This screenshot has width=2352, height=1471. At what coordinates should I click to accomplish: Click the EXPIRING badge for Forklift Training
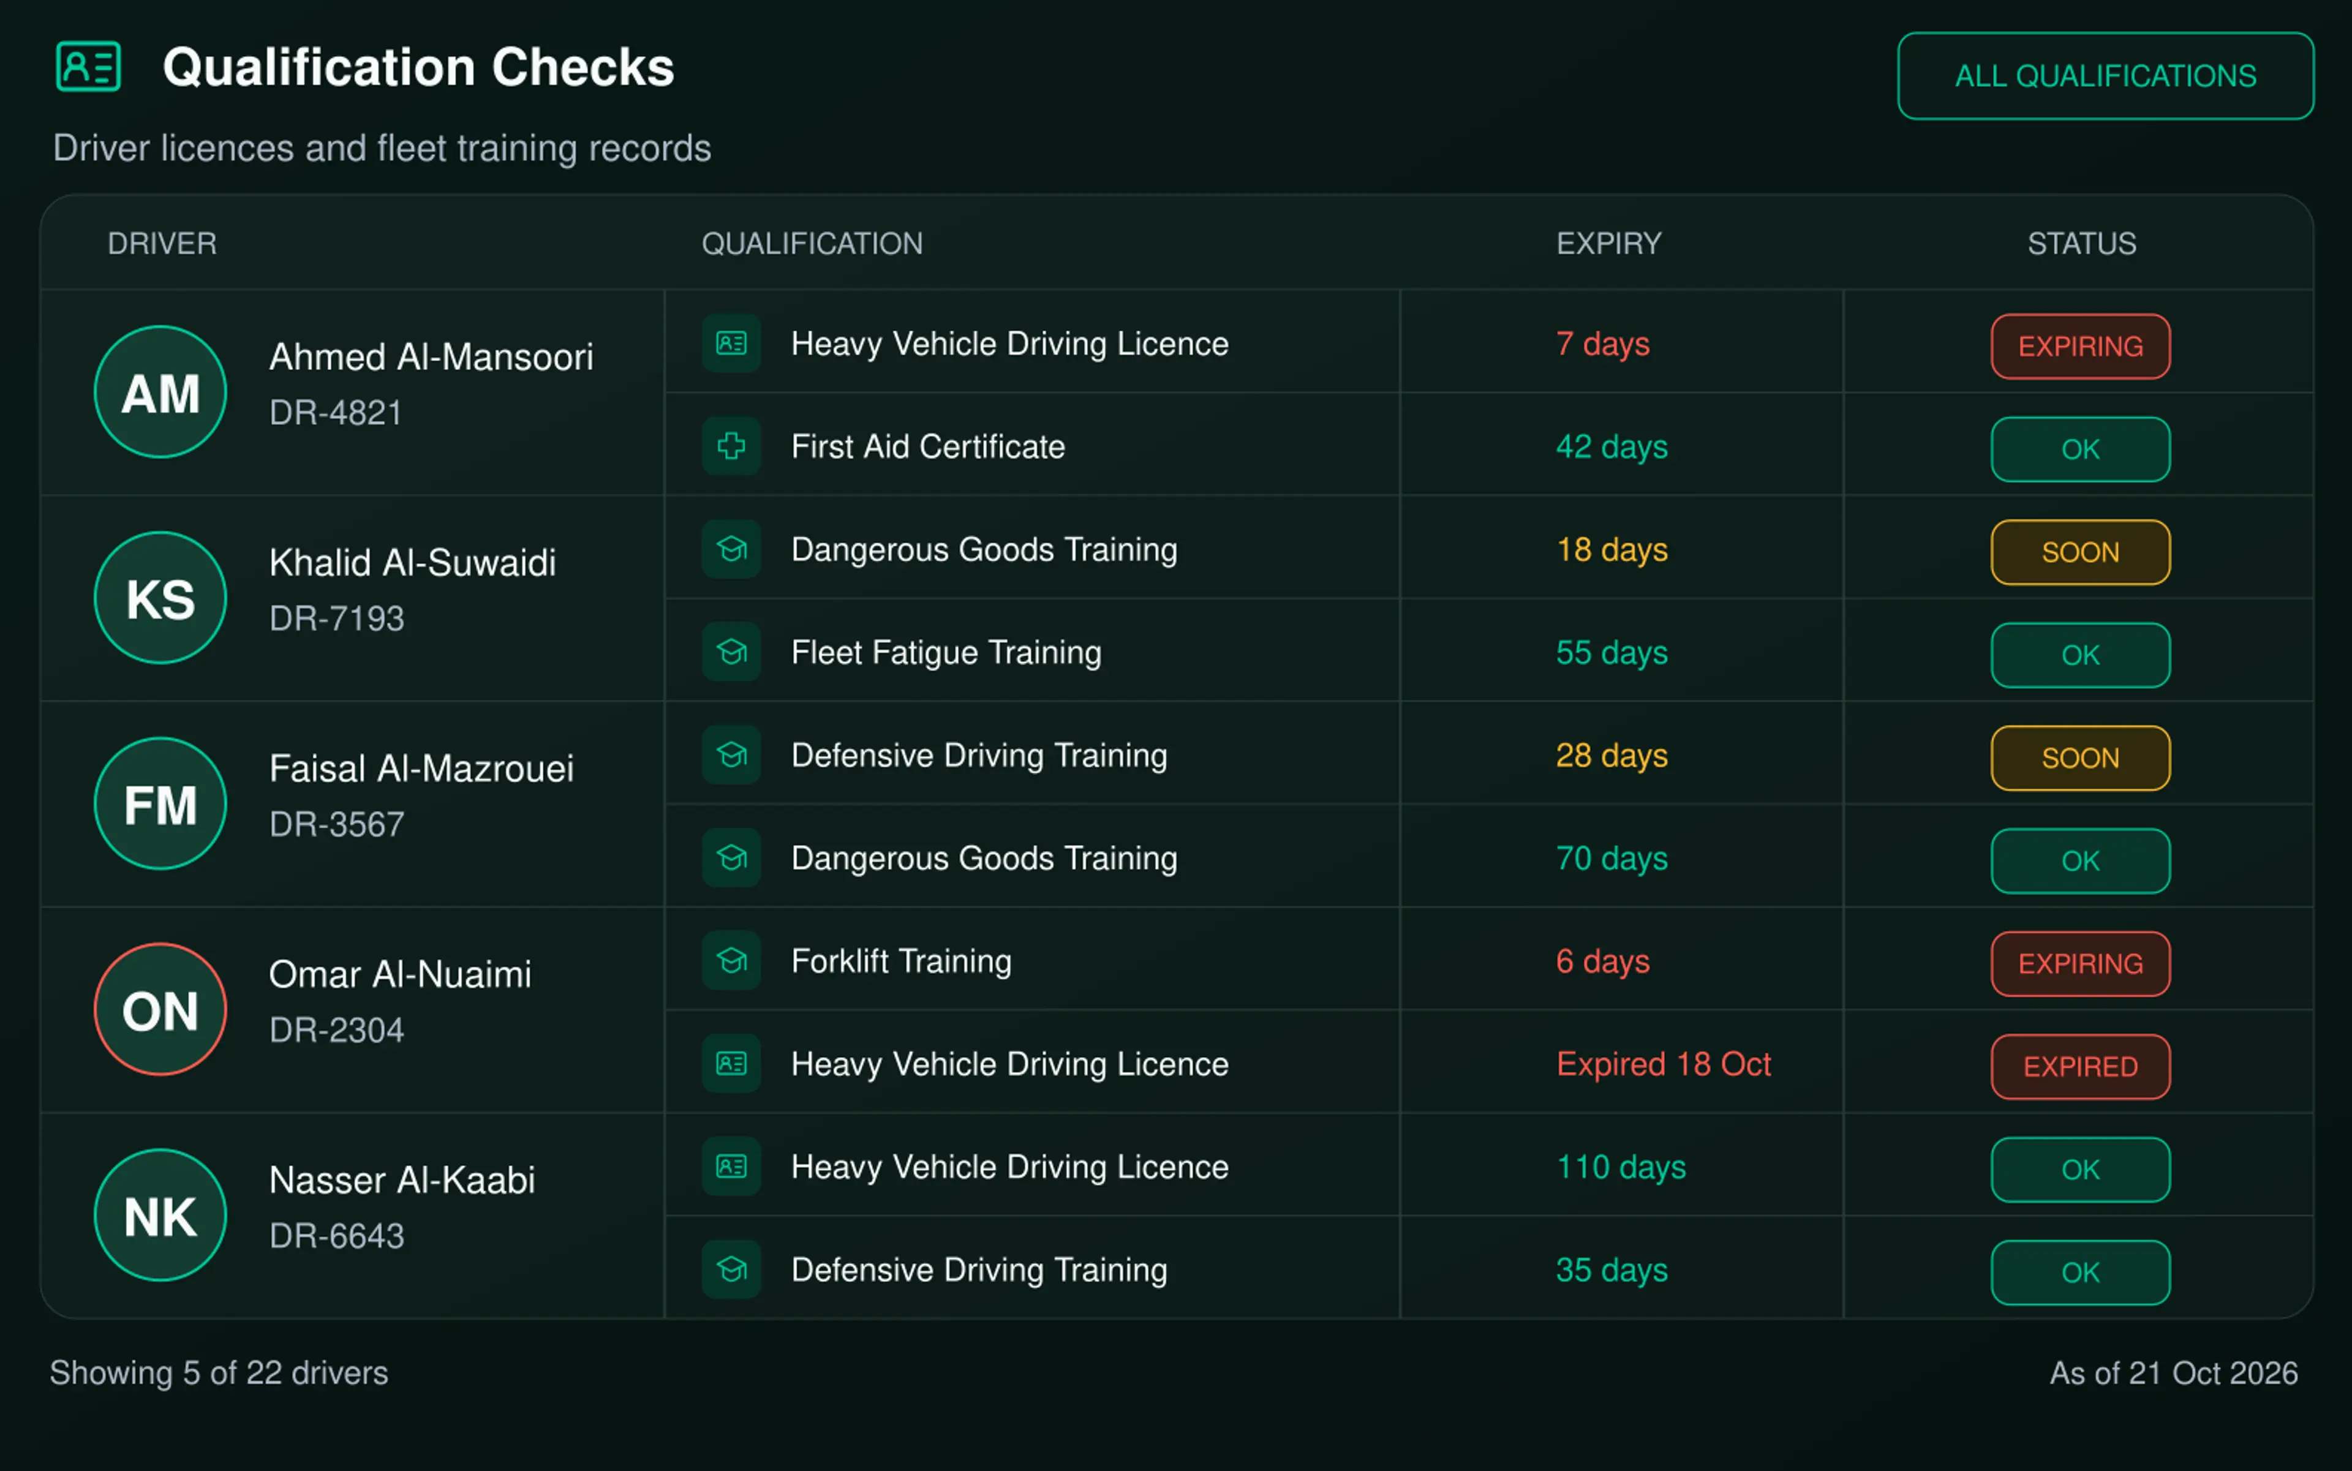click(x=2081, y=964)
